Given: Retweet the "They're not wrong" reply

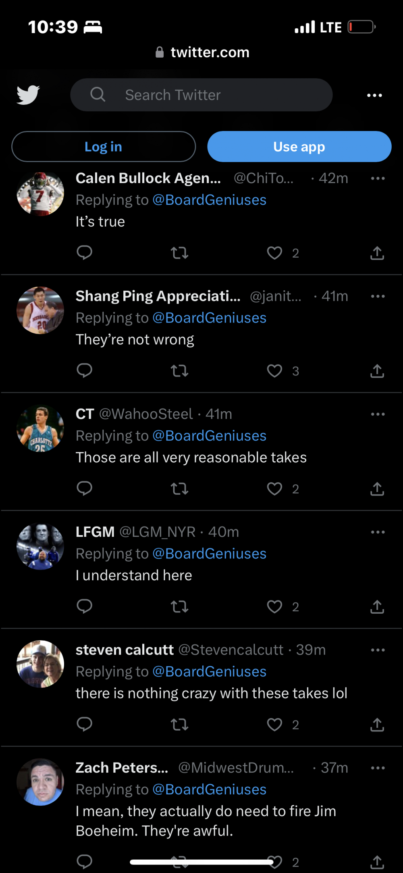Looking at the screenshot, I should pyautogui.click(x=179, y=371).
